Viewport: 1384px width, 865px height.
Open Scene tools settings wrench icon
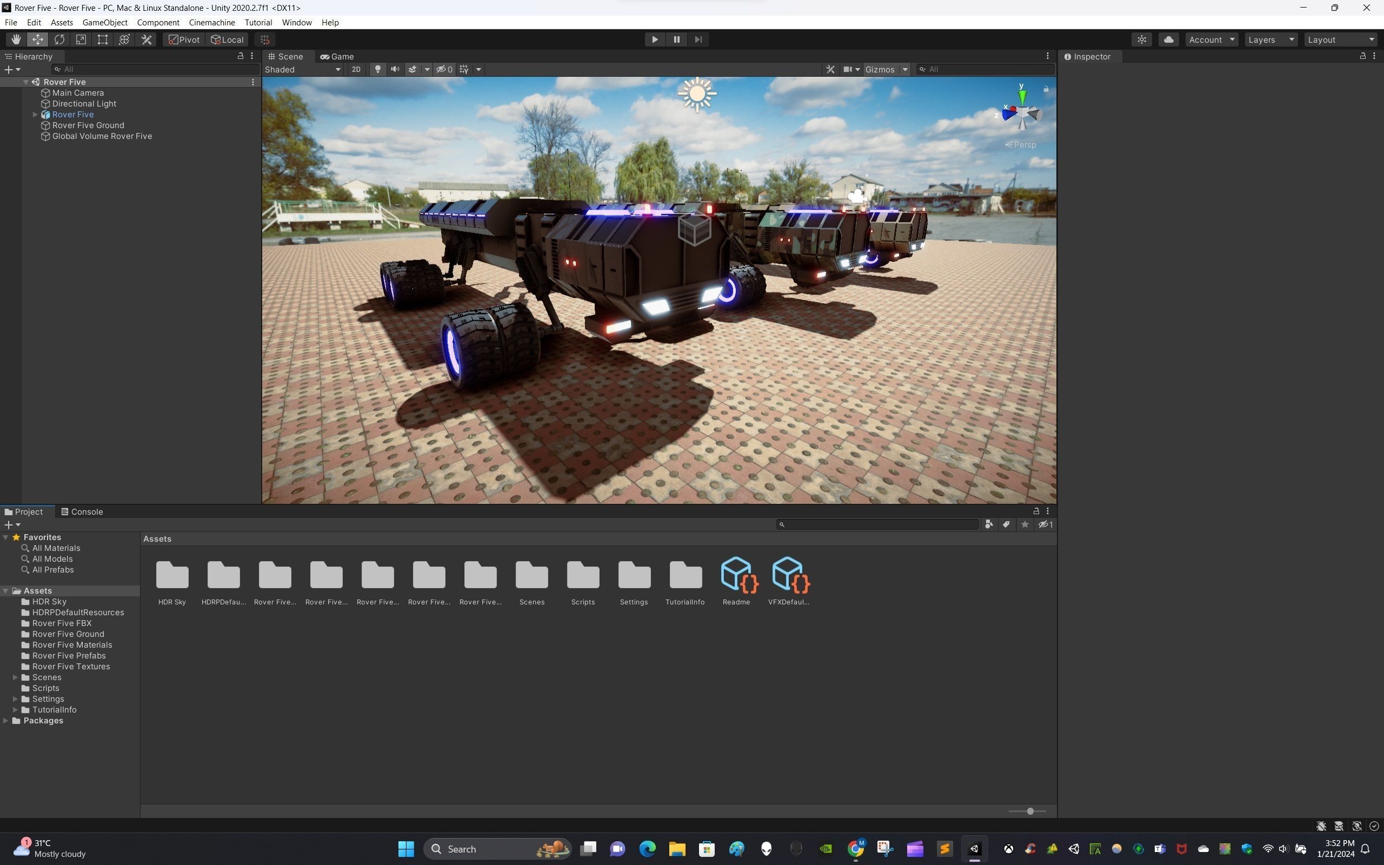(x=830, y=69)
